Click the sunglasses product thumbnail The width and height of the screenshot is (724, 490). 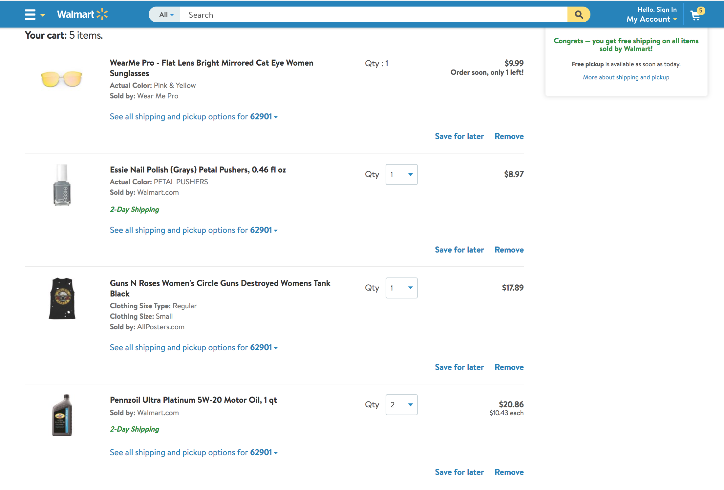61,79
